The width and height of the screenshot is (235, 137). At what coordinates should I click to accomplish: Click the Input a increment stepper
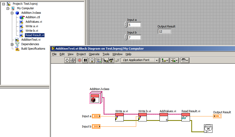[x=126, y=23]
